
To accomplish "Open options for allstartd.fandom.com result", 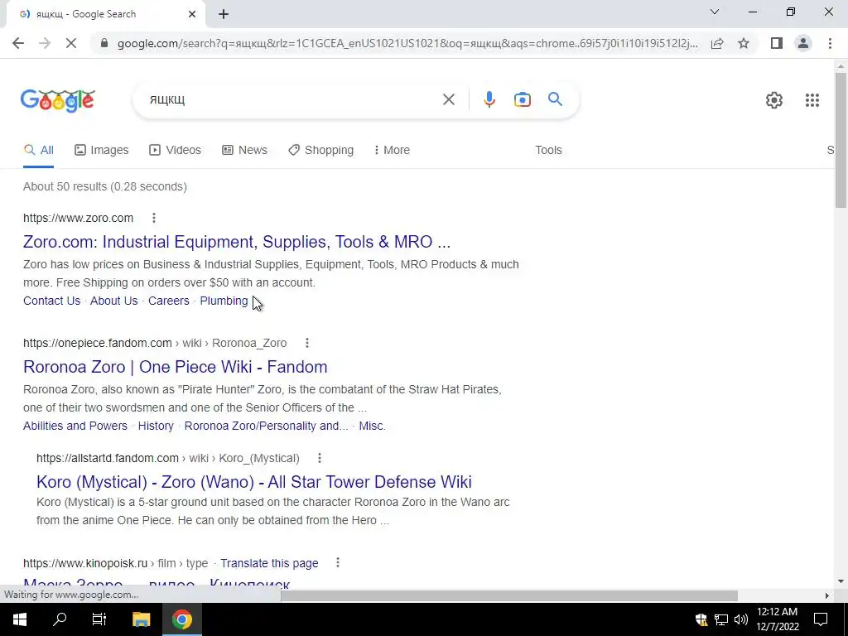I will point(320,458).
